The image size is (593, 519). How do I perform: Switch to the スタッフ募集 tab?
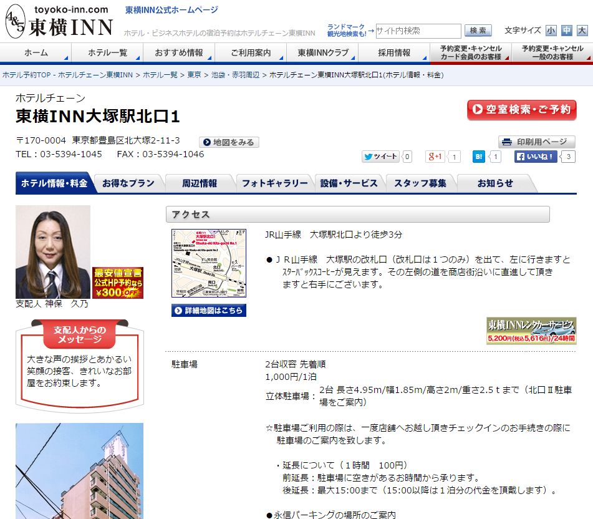point(420,183)
